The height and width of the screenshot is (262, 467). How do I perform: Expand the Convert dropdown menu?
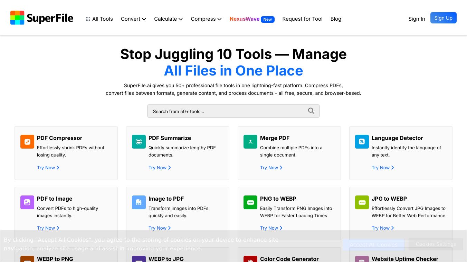(133, 19)
